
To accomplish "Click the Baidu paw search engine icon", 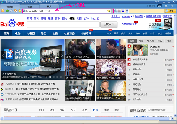I will [123, 11].
